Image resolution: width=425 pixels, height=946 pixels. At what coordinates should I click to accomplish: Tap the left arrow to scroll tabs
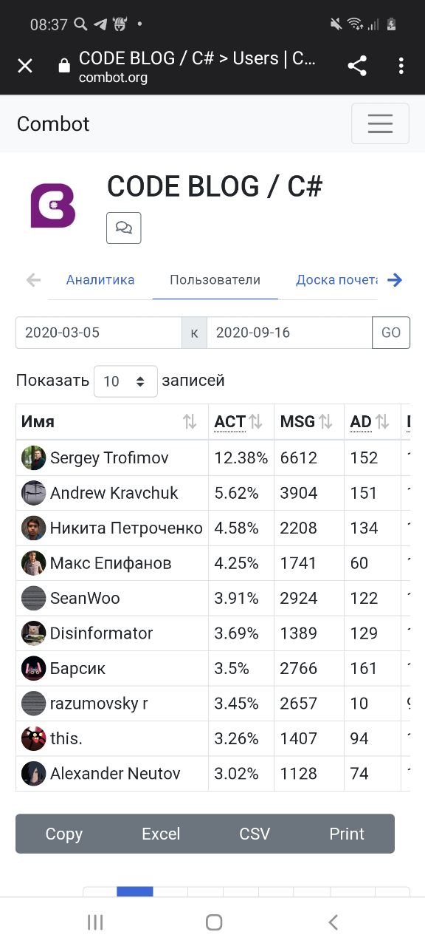click(33, 280)
